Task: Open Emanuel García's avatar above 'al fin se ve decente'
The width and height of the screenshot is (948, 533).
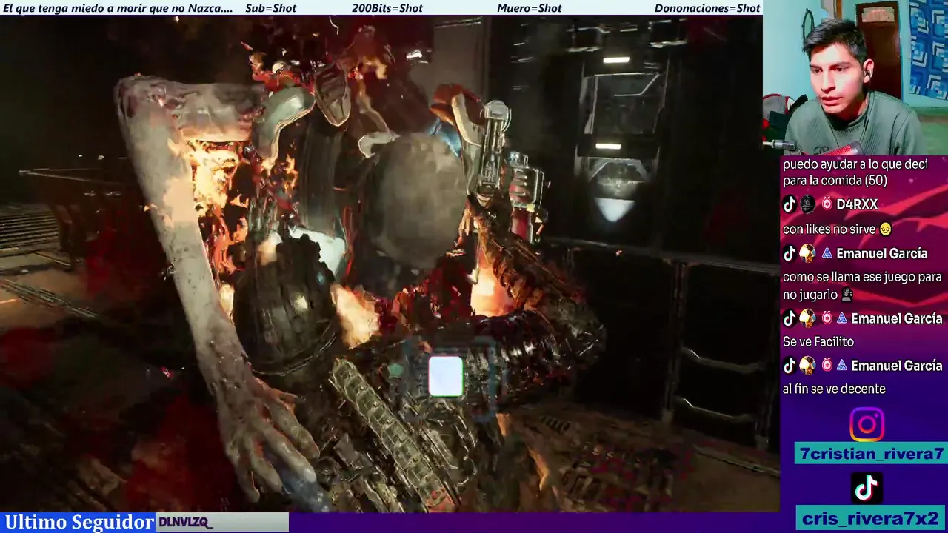Action: coord(807,366)
